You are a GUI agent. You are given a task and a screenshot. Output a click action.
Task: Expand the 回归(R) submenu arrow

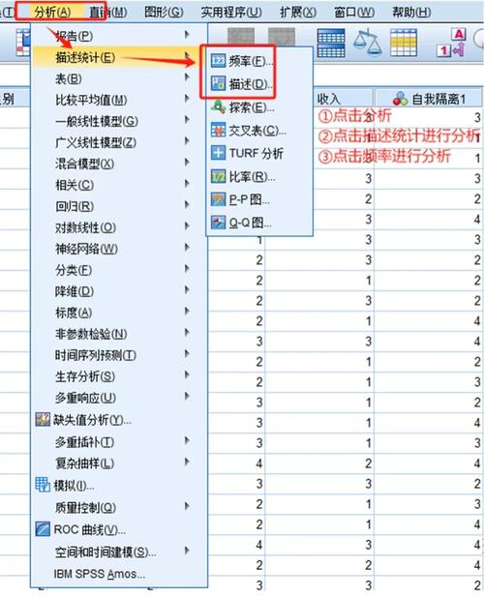coord(187,205)
